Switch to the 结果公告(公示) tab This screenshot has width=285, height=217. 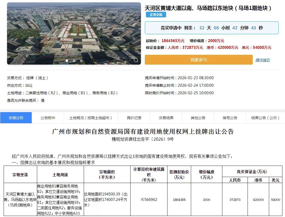click(265, 118)
